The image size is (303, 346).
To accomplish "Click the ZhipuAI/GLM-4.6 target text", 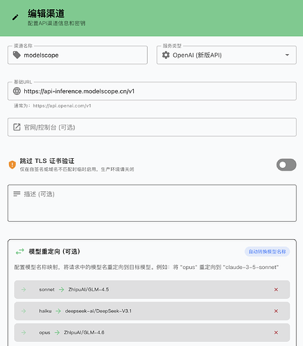I will (x=84, y=332).
